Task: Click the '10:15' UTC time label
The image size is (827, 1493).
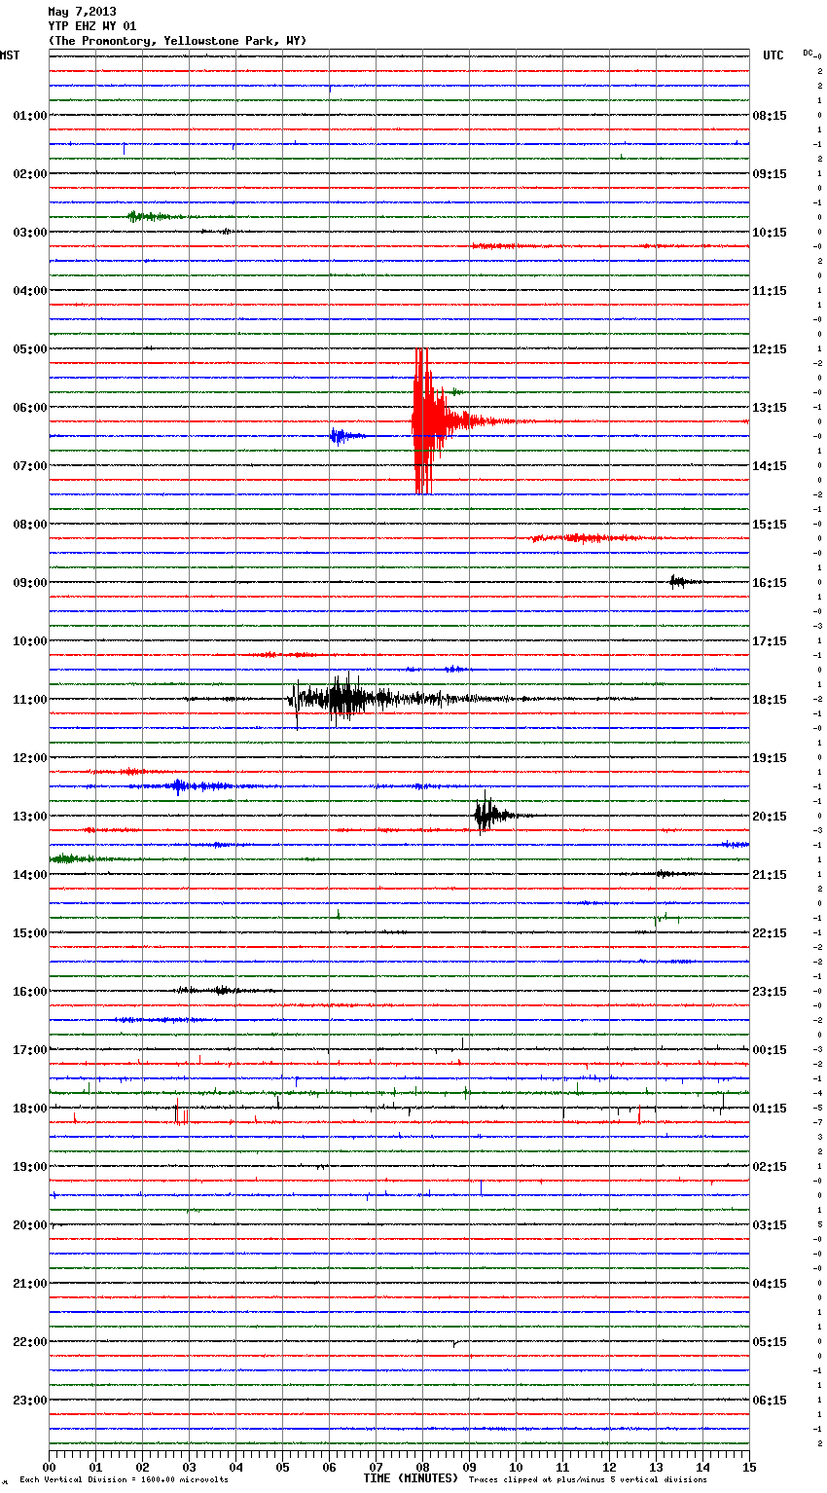Action: click(x=770, y=233)
